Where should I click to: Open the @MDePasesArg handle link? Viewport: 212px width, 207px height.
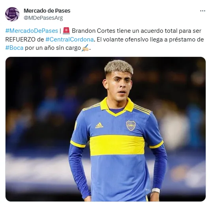click(43, 18)
